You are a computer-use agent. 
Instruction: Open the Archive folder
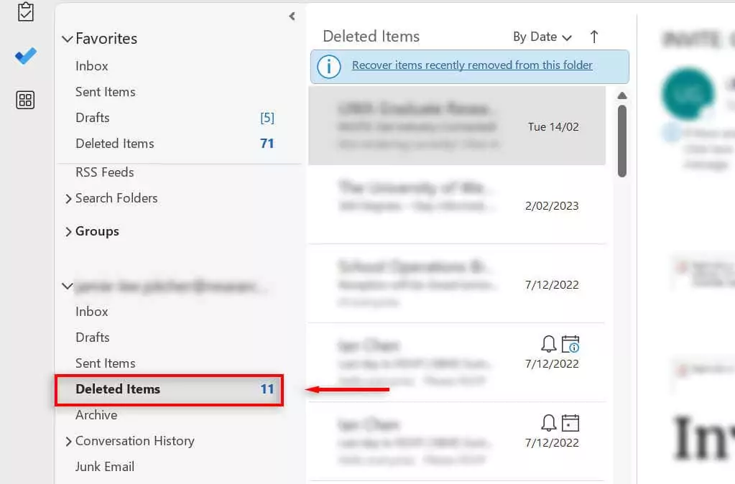click(96, 415)
